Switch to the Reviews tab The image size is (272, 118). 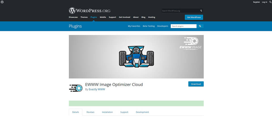click(x=90, y=112)
